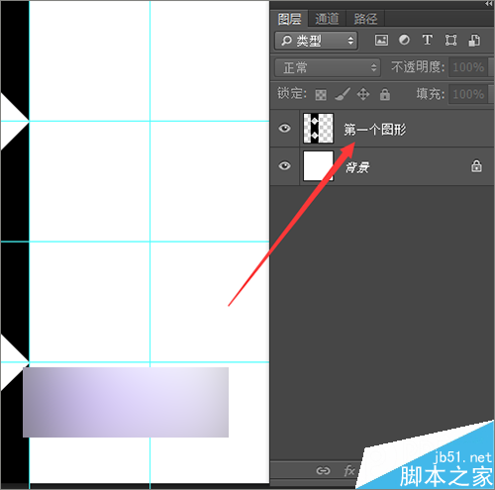The image size is (495, 490).
Task: Click the link layers icon
Action: 323,470
